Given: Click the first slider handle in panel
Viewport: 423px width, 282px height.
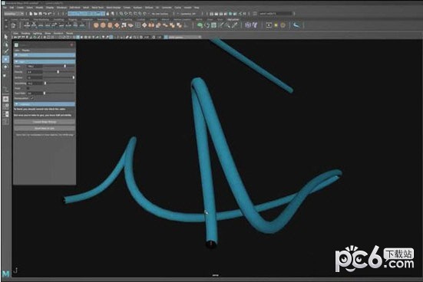Looking at the screenshot, I should coord(64,66).
